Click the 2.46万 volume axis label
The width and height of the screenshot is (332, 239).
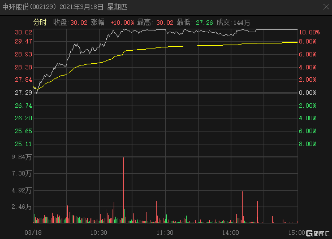coord(22,207)
